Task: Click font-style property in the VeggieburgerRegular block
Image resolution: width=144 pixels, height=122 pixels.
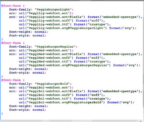Action: 19,73
